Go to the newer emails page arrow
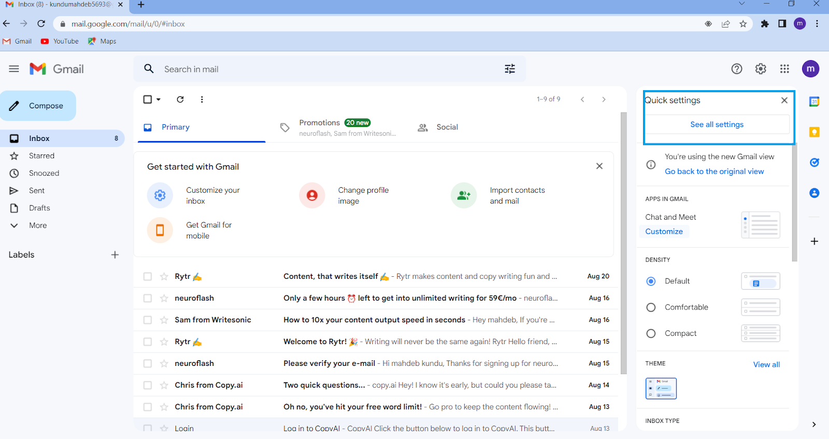 coord(582,100)
